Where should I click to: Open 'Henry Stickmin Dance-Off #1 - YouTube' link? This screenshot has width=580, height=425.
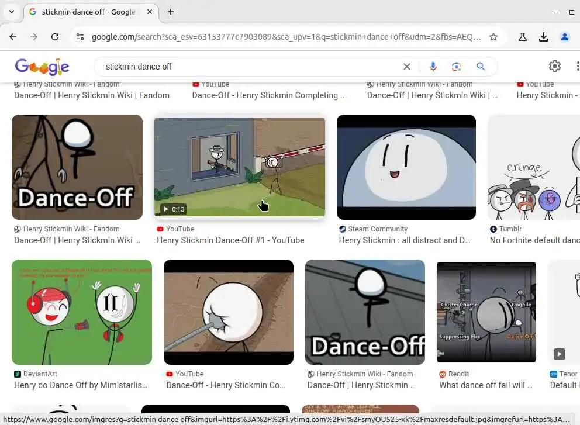(x=230, y=240)
